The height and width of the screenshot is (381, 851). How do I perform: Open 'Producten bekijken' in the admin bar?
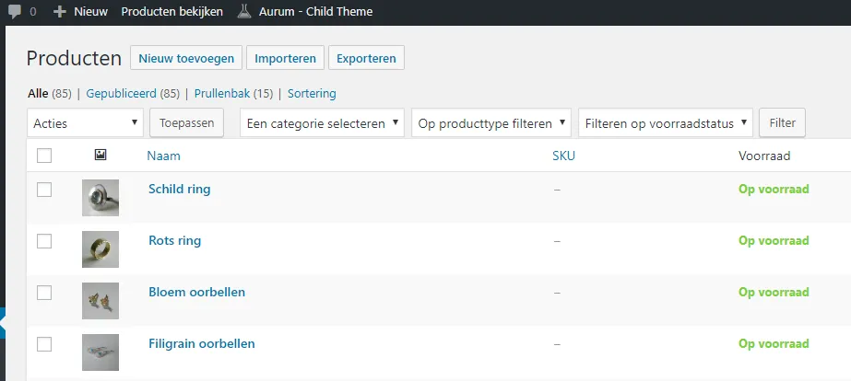click(x=173, y=12)
